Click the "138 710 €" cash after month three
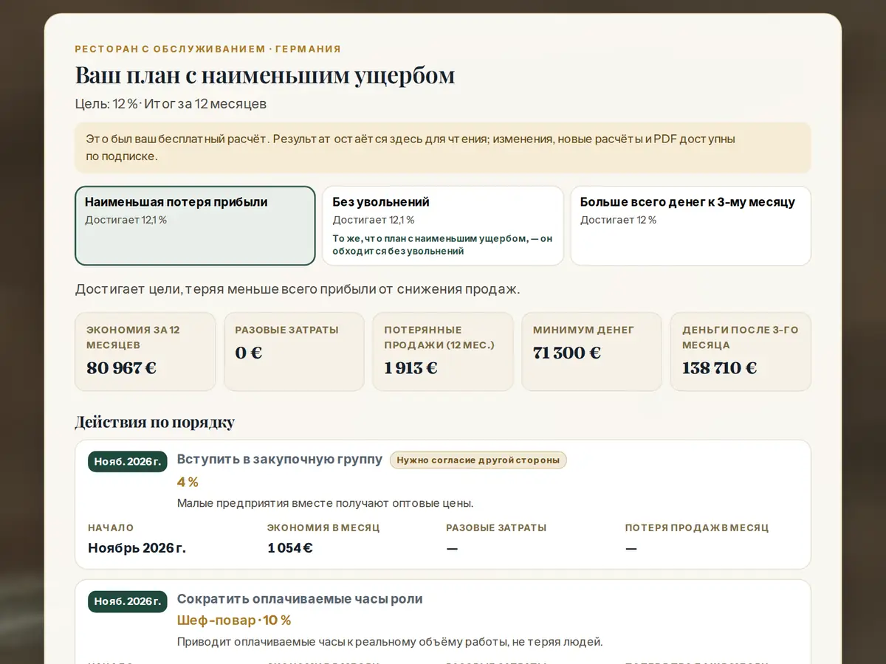Viewport: 886px width, 664px height. click(x=720, y=368)
